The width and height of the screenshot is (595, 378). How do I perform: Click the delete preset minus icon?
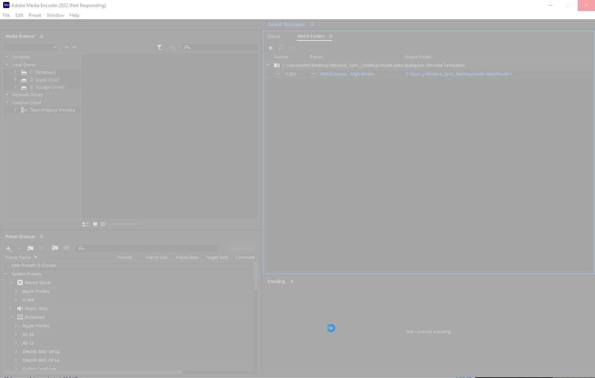[x=19, y=248]
